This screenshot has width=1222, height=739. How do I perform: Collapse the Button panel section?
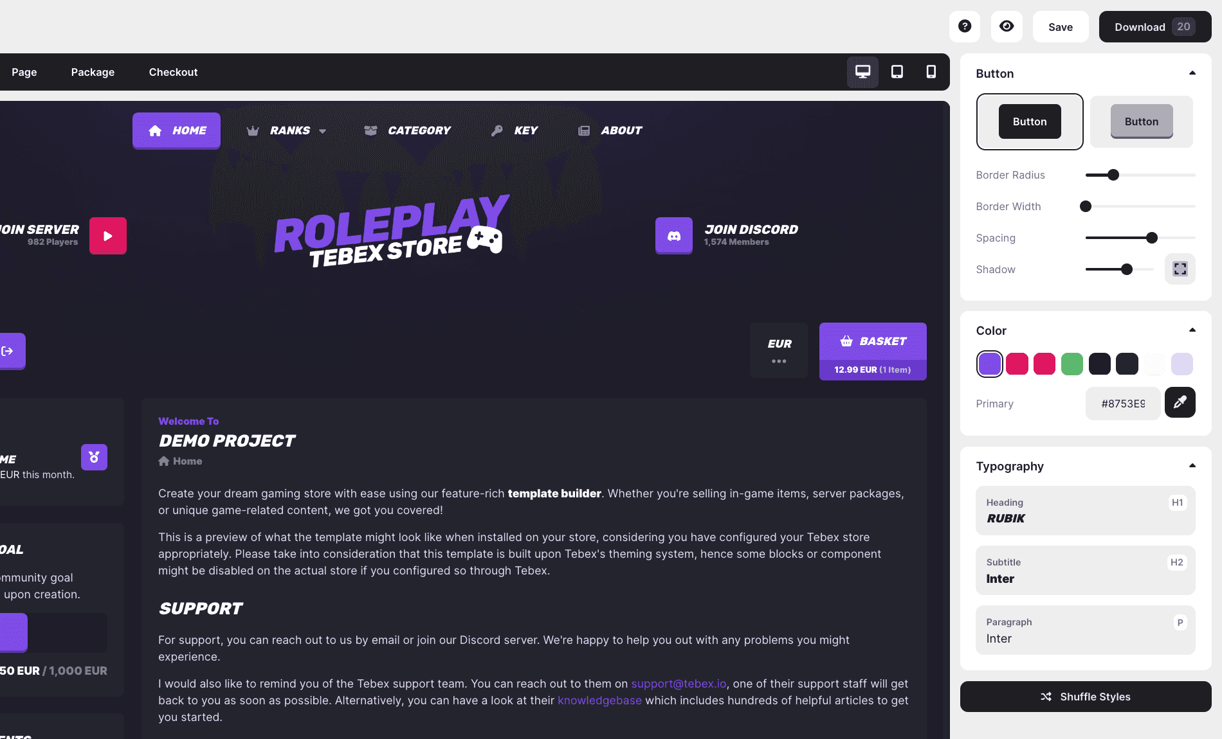click(1192, 73)
